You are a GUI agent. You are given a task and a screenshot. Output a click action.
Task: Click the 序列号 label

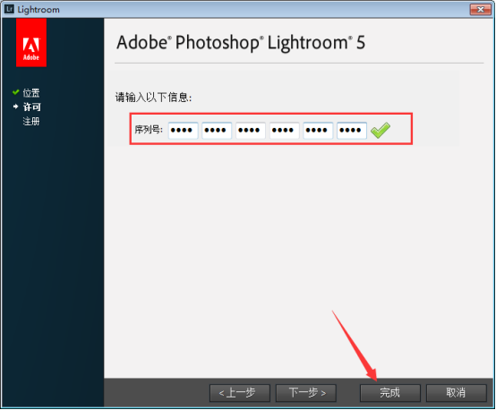[149, 130]
